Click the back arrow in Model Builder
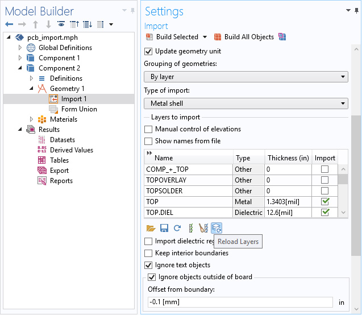 click(9, 24)
